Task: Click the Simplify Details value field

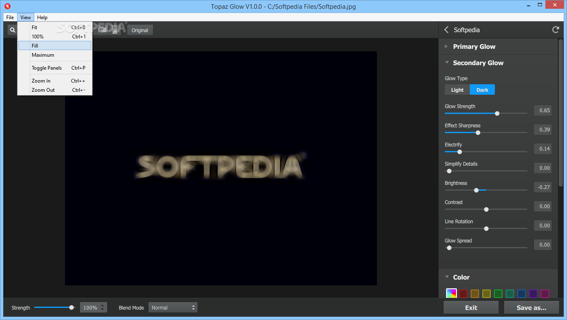Action: click(543, 168)
